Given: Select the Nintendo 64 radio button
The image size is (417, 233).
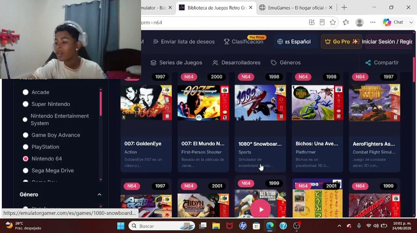Looking at the screenshot, I should pos(25,159).
